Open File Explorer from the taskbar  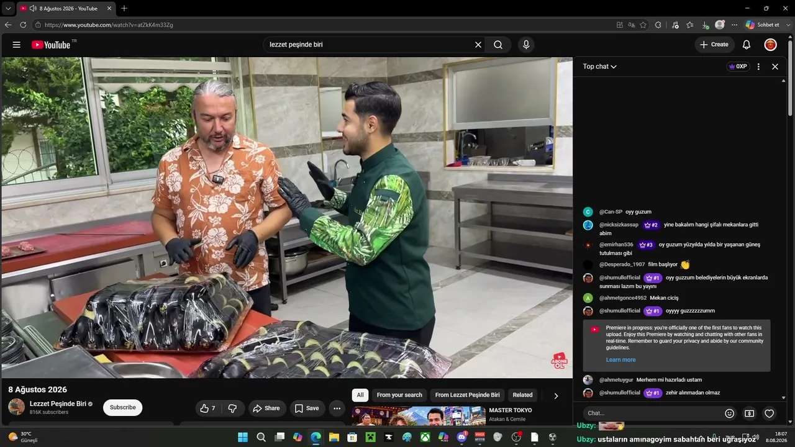334,437
